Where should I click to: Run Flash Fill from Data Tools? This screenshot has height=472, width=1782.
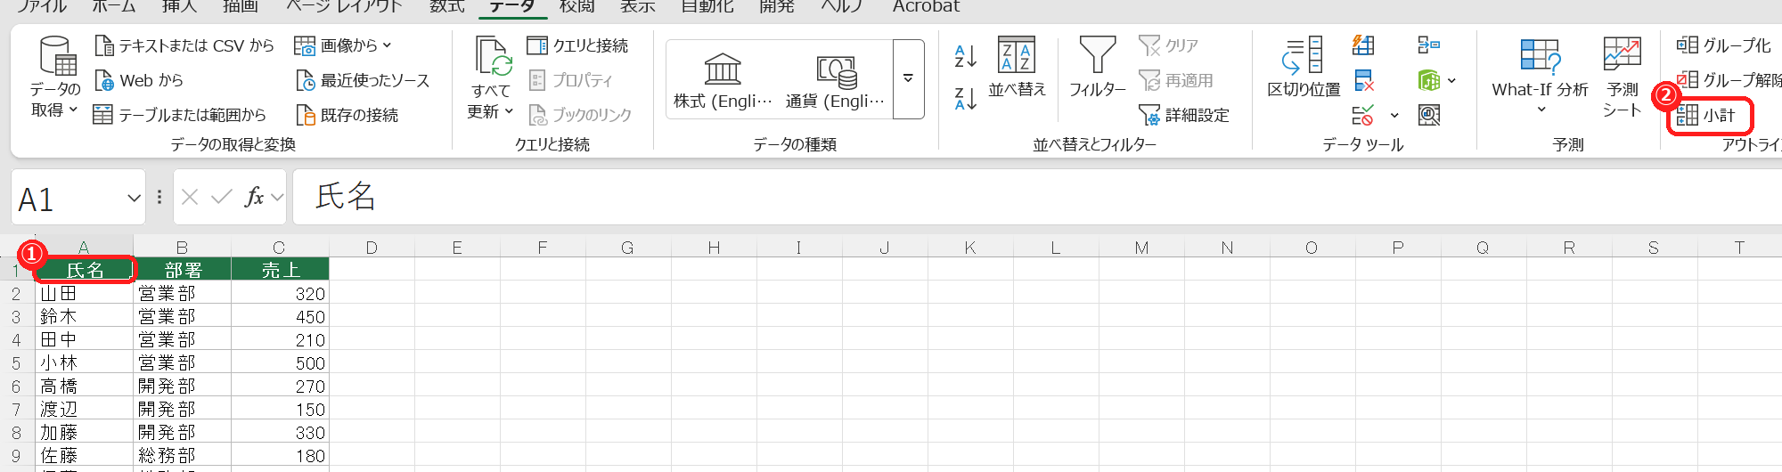coord(1363,45)
